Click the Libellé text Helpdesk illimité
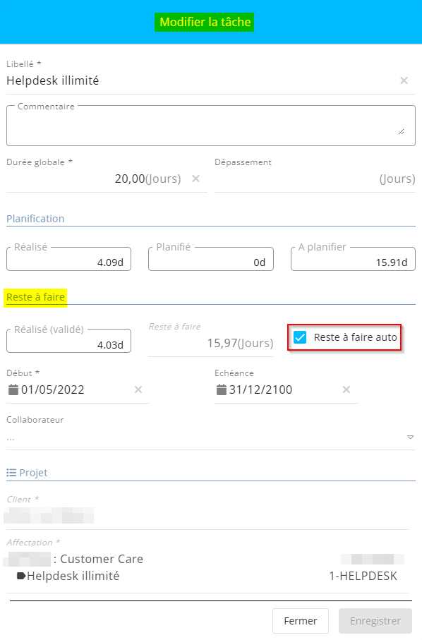Screen dimensions: 422x640 (x=53, y=80)
